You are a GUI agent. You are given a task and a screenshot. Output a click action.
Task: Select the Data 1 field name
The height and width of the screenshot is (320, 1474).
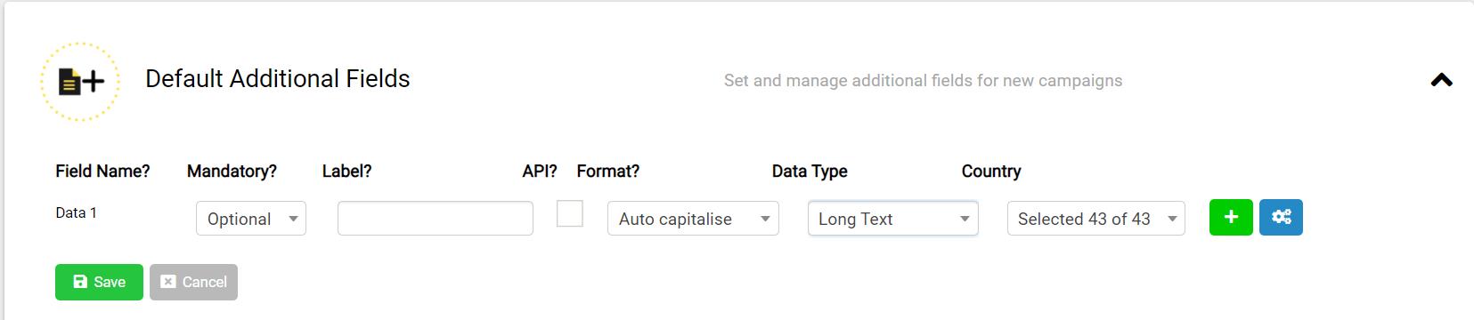pyautogui.click(x=76, y=212)
